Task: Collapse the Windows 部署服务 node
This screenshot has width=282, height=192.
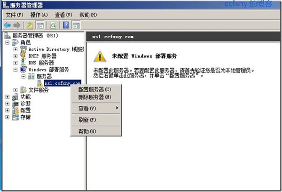Action: coord(16,70)
